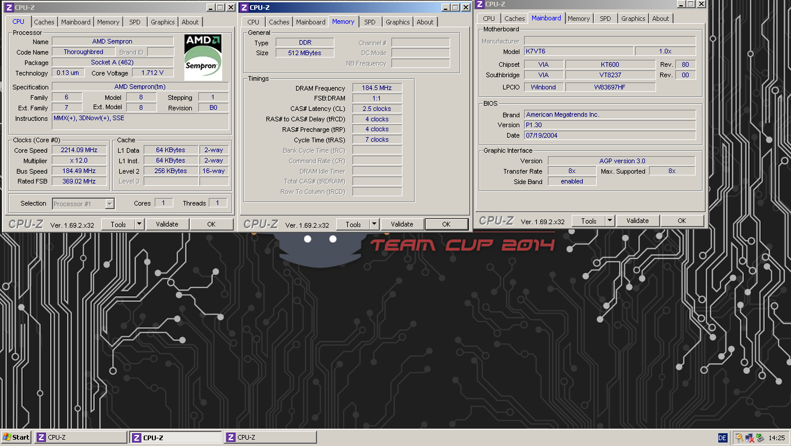This screenshot has height=446, width=791.
Task: Switch to Graphics tab in the Mainboard window
Action: 633,19
